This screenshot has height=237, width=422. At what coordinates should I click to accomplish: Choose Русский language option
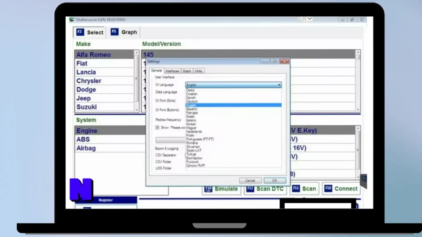point(233,162)
